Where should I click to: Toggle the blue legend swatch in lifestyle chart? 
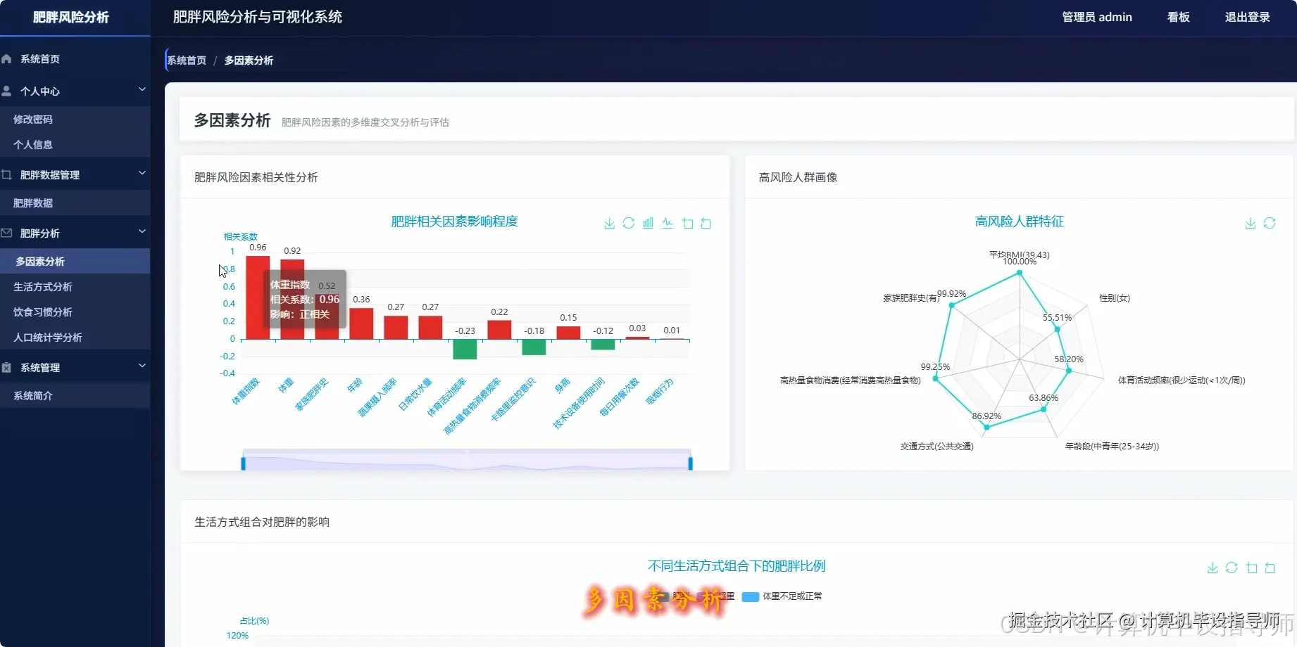(x=749, y=596)
